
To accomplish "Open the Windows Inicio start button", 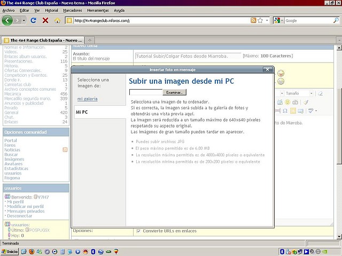I will (10, 252).
